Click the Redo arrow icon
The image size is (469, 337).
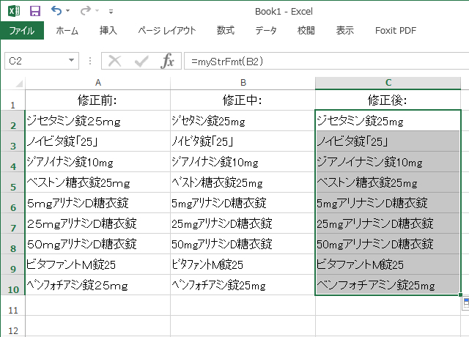point(86,11)
